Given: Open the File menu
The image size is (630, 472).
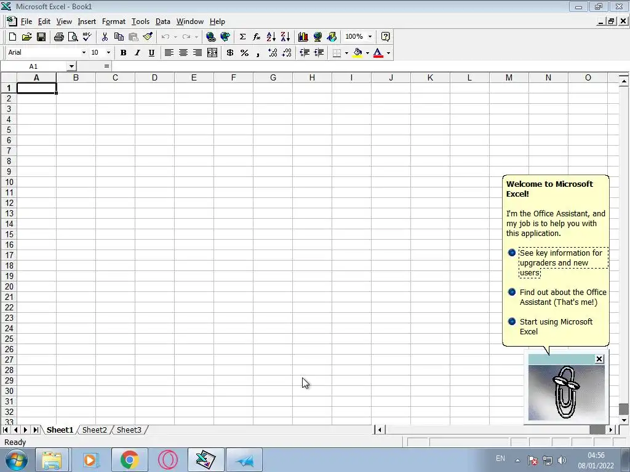Looking at the screenshot, I should (26, 22).
